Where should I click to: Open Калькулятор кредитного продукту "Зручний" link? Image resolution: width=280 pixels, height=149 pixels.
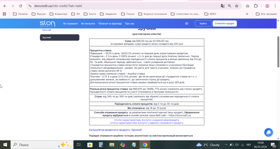coord(116,130)
